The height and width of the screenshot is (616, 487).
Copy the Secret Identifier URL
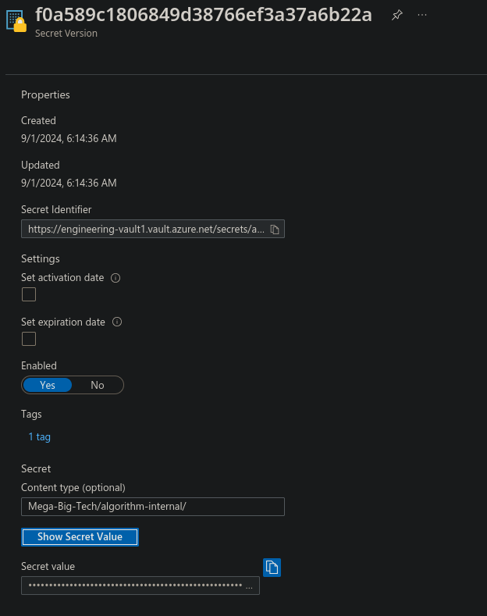275,230
